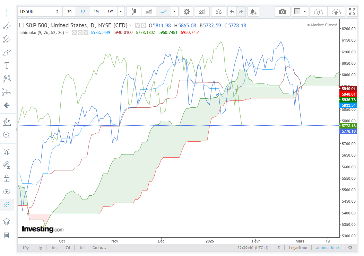
Task: Create an alert with bell icon
Action: pyautogui.click(x=253, y=11)
